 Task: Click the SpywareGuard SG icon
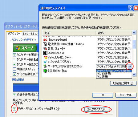(x=45, y=40)
